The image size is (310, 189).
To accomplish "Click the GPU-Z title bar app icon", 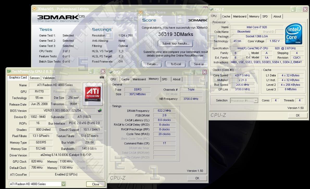I will pos(9,71).
